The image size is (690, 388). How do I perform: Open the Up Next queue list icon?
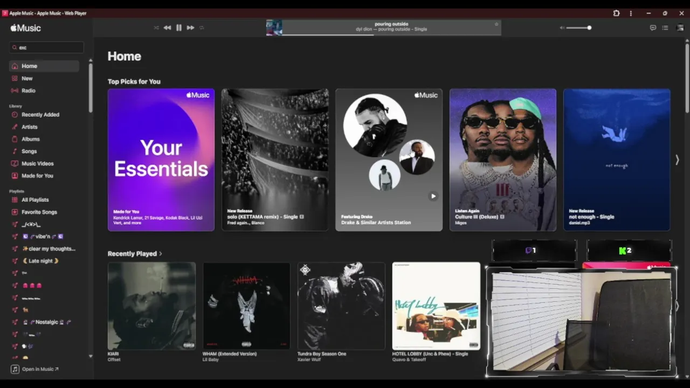pyautogui.click(x=665, y=27)
